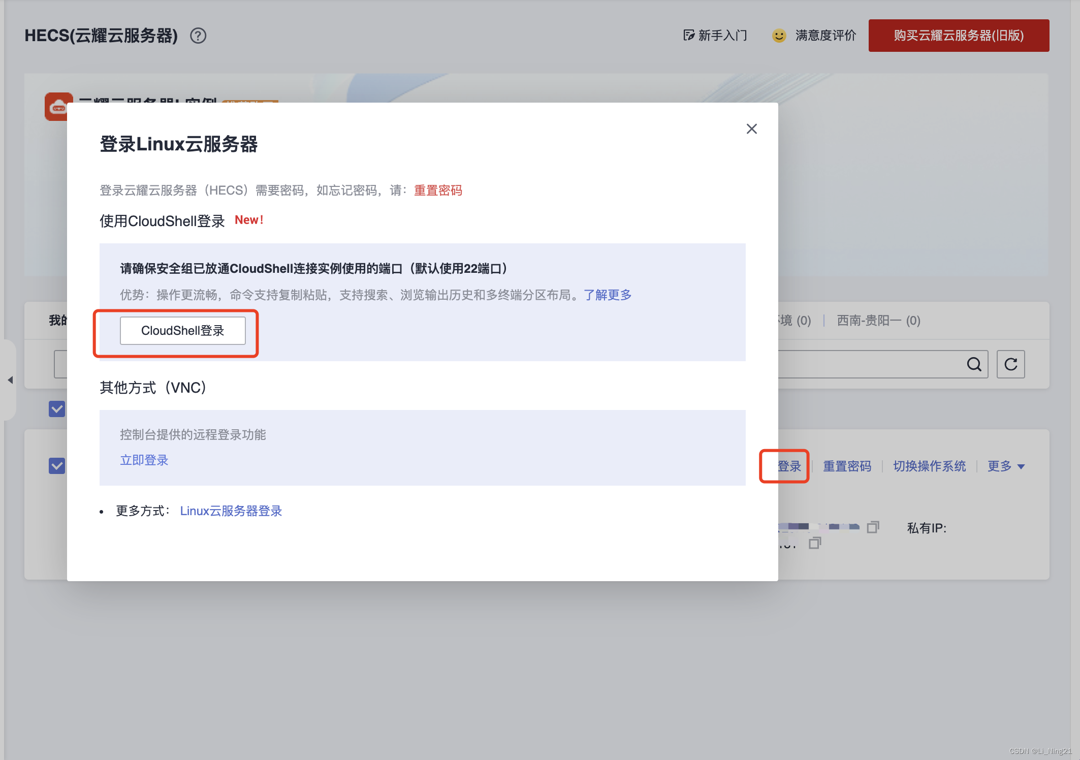Select the 我的 tab
1080x760 pixels.
coord(56,320)
